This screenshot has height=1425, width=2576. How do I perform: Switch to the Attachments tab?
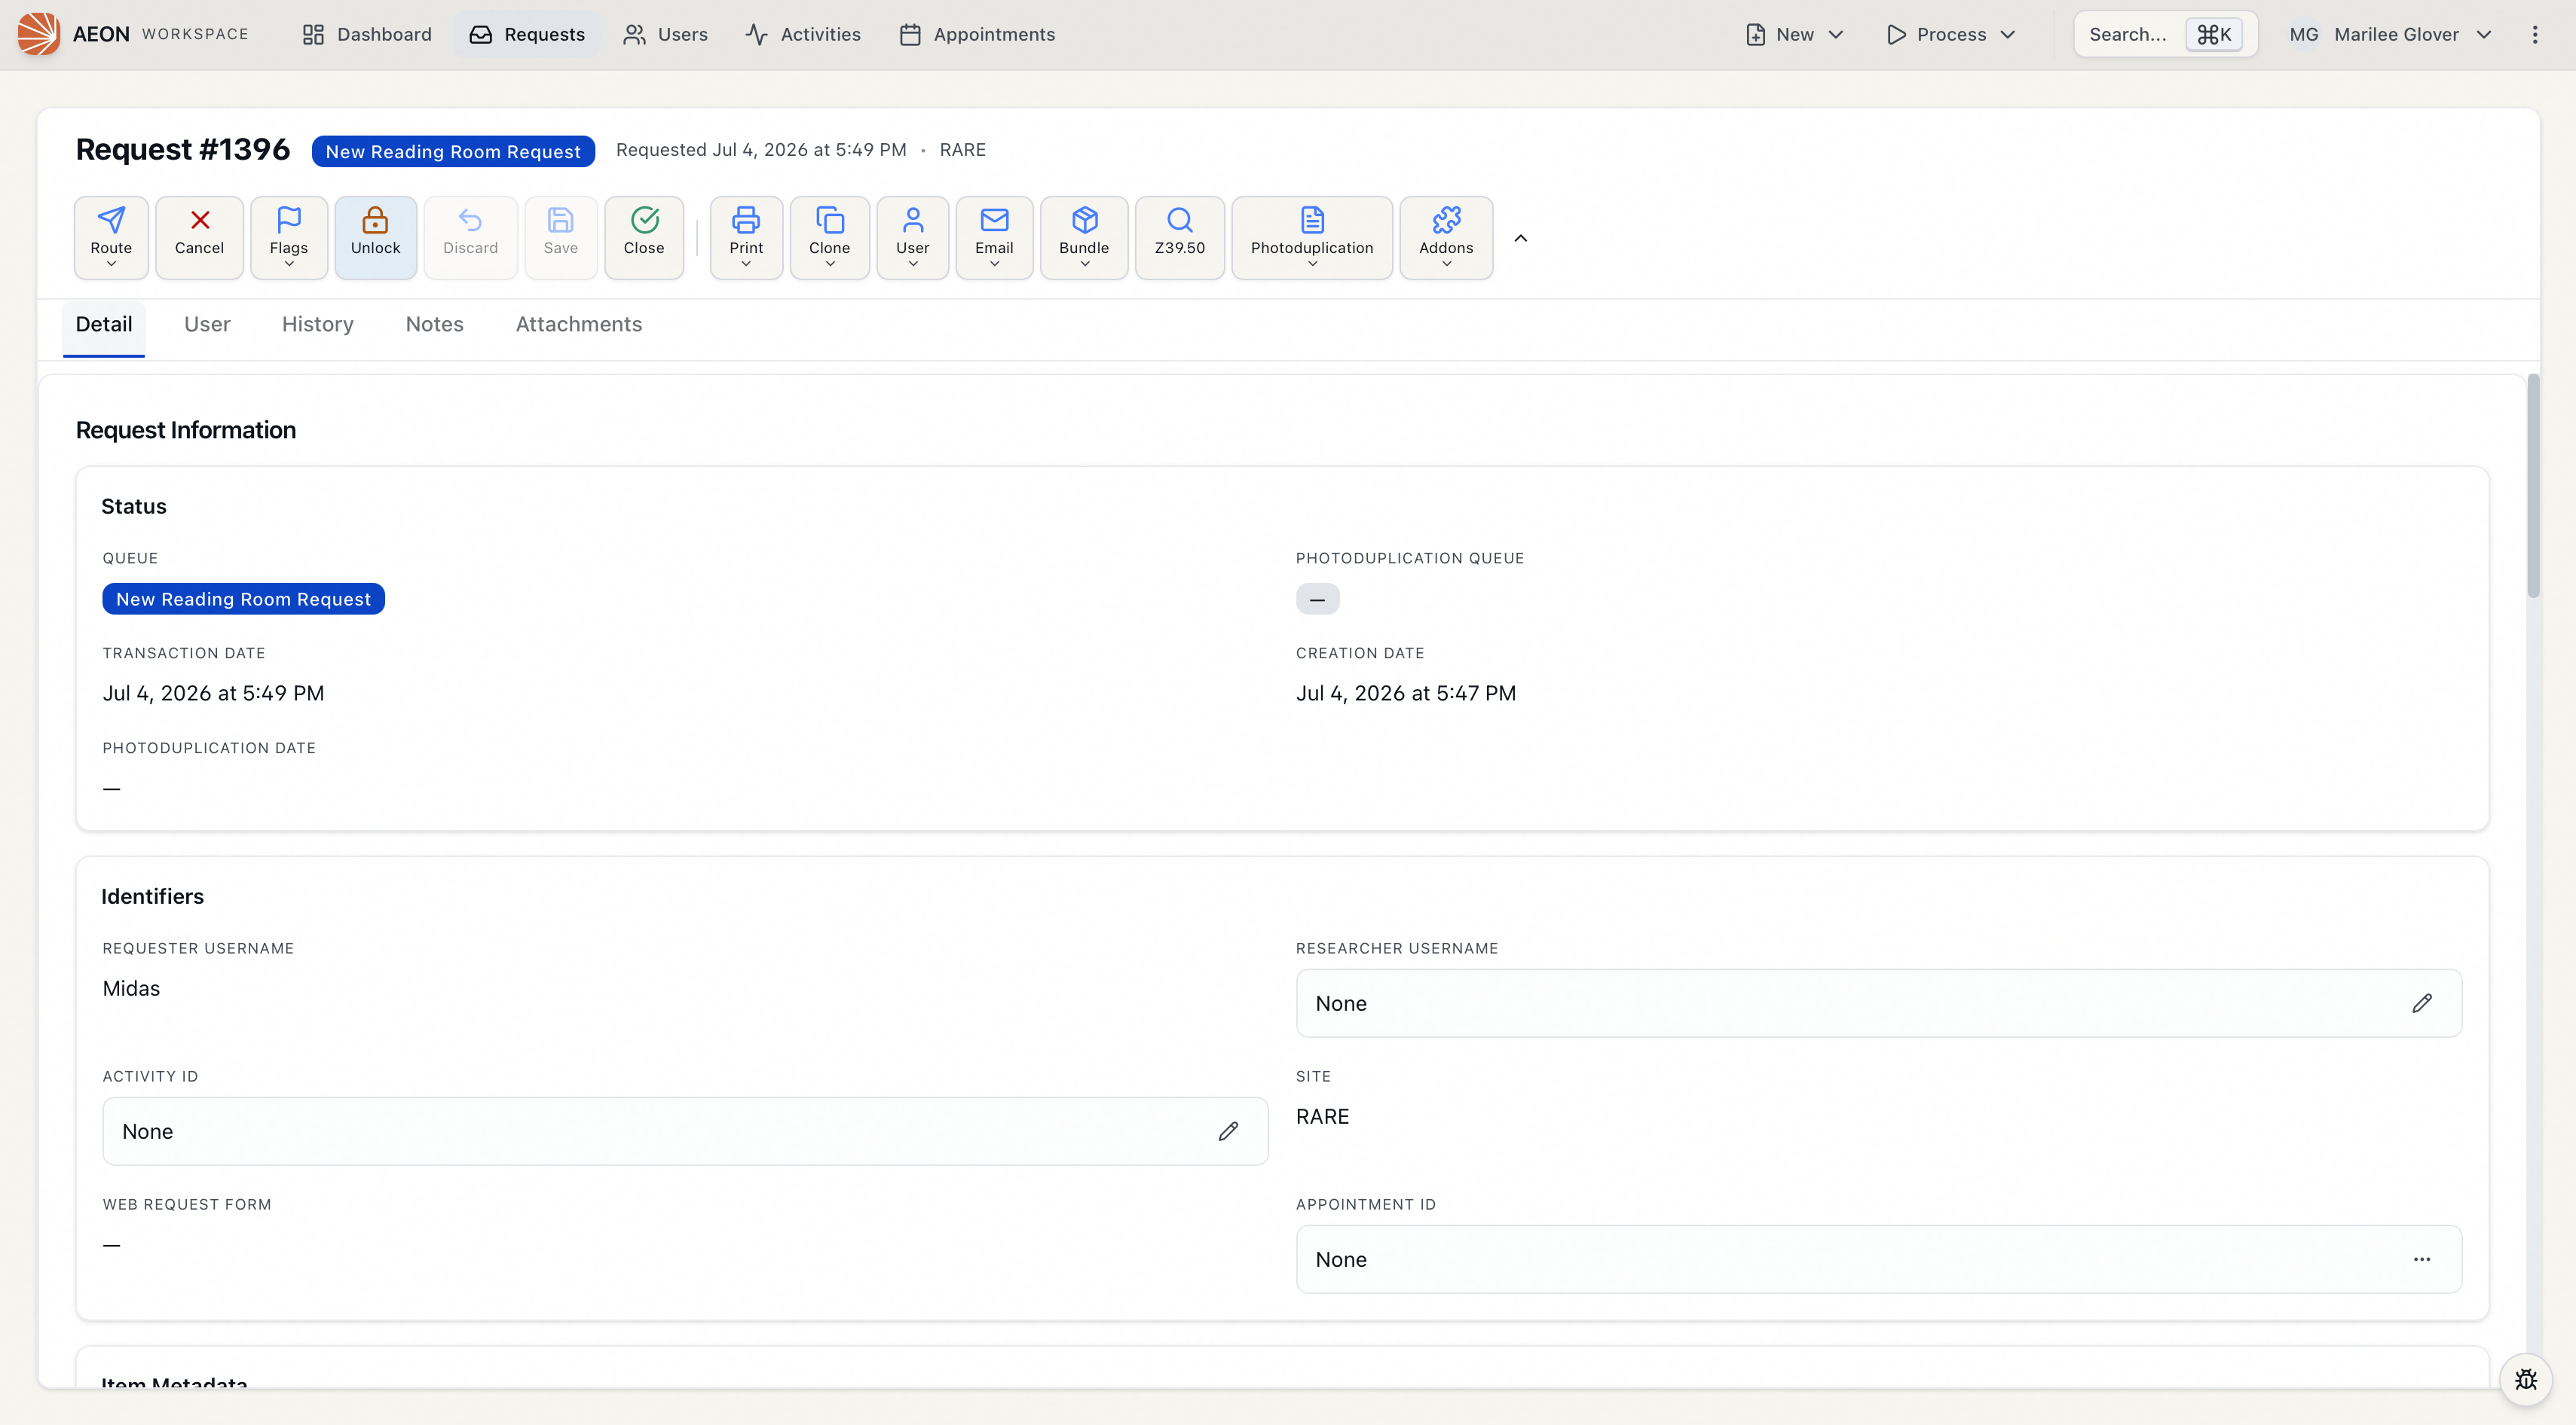(x=579, y=325)
